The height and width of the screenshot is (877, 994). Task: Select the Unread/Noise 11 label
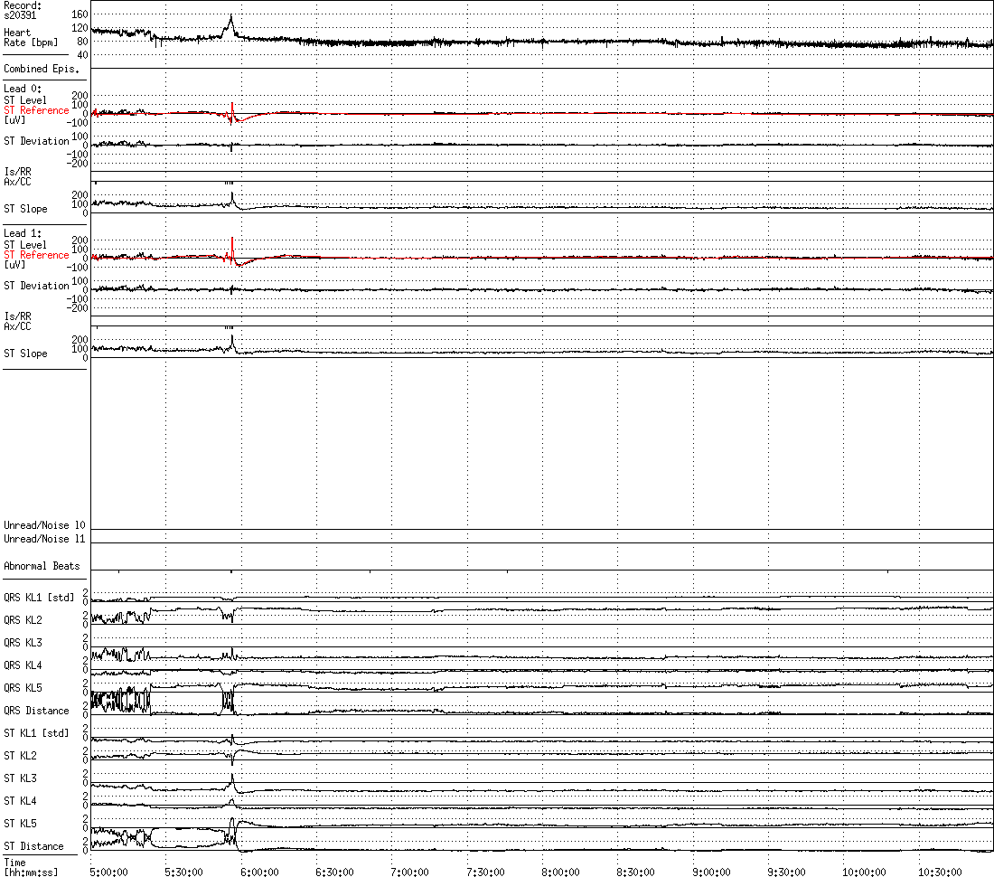pos(44,539)
